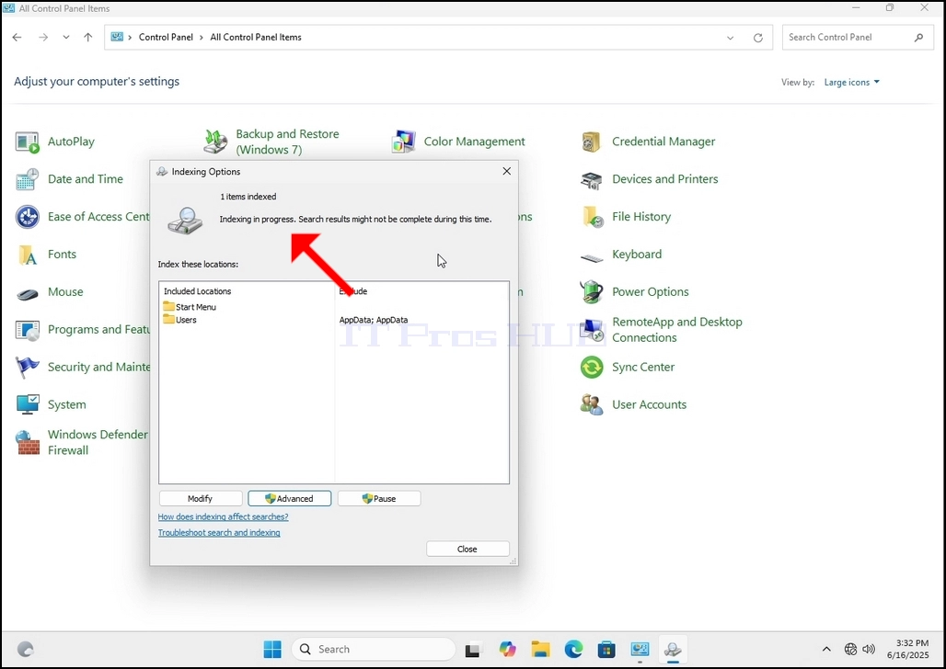Open the Fonts icon
Screen dimensions: 946x669
coord(28,255)
